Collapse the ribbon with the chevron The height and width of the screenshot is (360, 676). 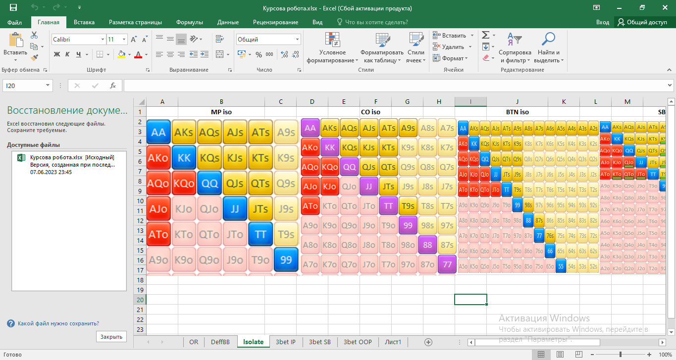(670, 70)
